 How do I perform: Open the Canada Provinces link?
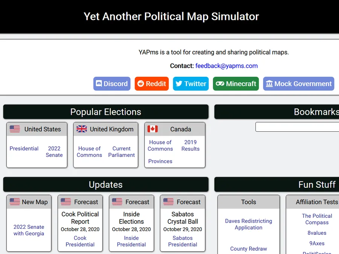coord(160,161)
